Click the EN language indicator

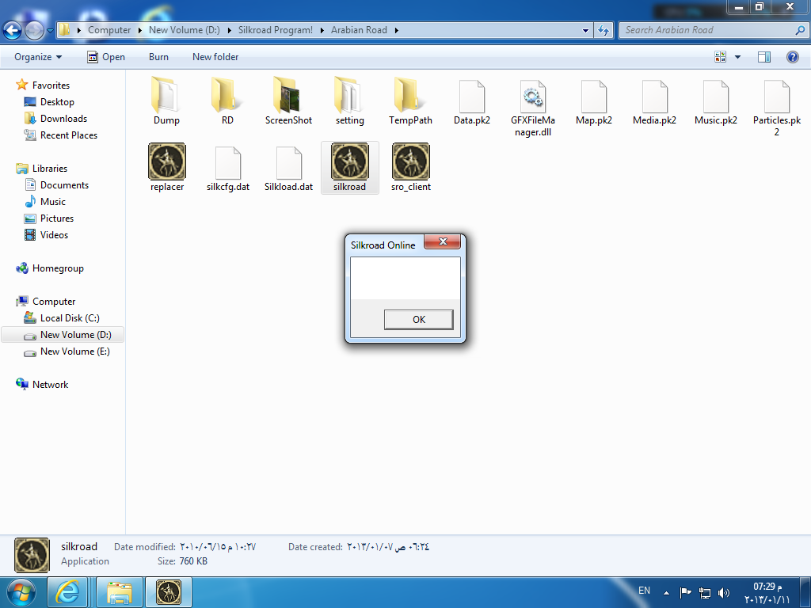[x=644, y=591]
